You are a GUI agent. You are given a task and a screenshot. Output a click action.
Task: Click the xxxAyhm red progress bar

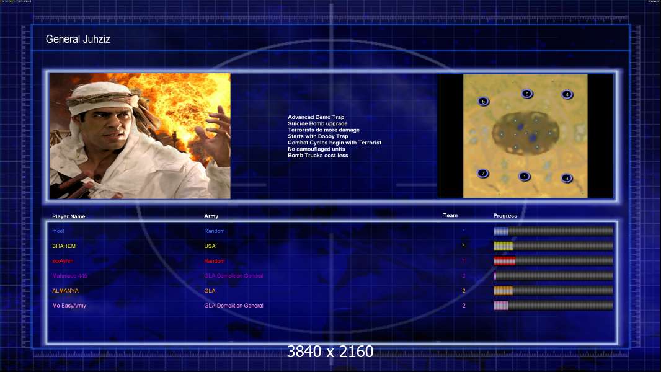pos(554,261)
